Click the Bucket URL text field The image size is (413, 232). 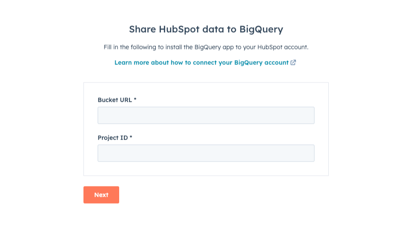click(206, 115)
